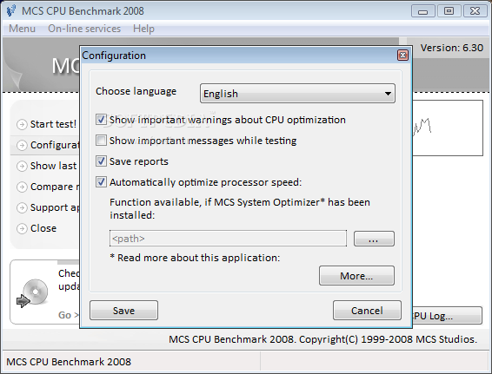Disable Show important warnings about CPU optimization
Image resolution: width=492 pixels, height=374 pixels.
coord(101,120)
